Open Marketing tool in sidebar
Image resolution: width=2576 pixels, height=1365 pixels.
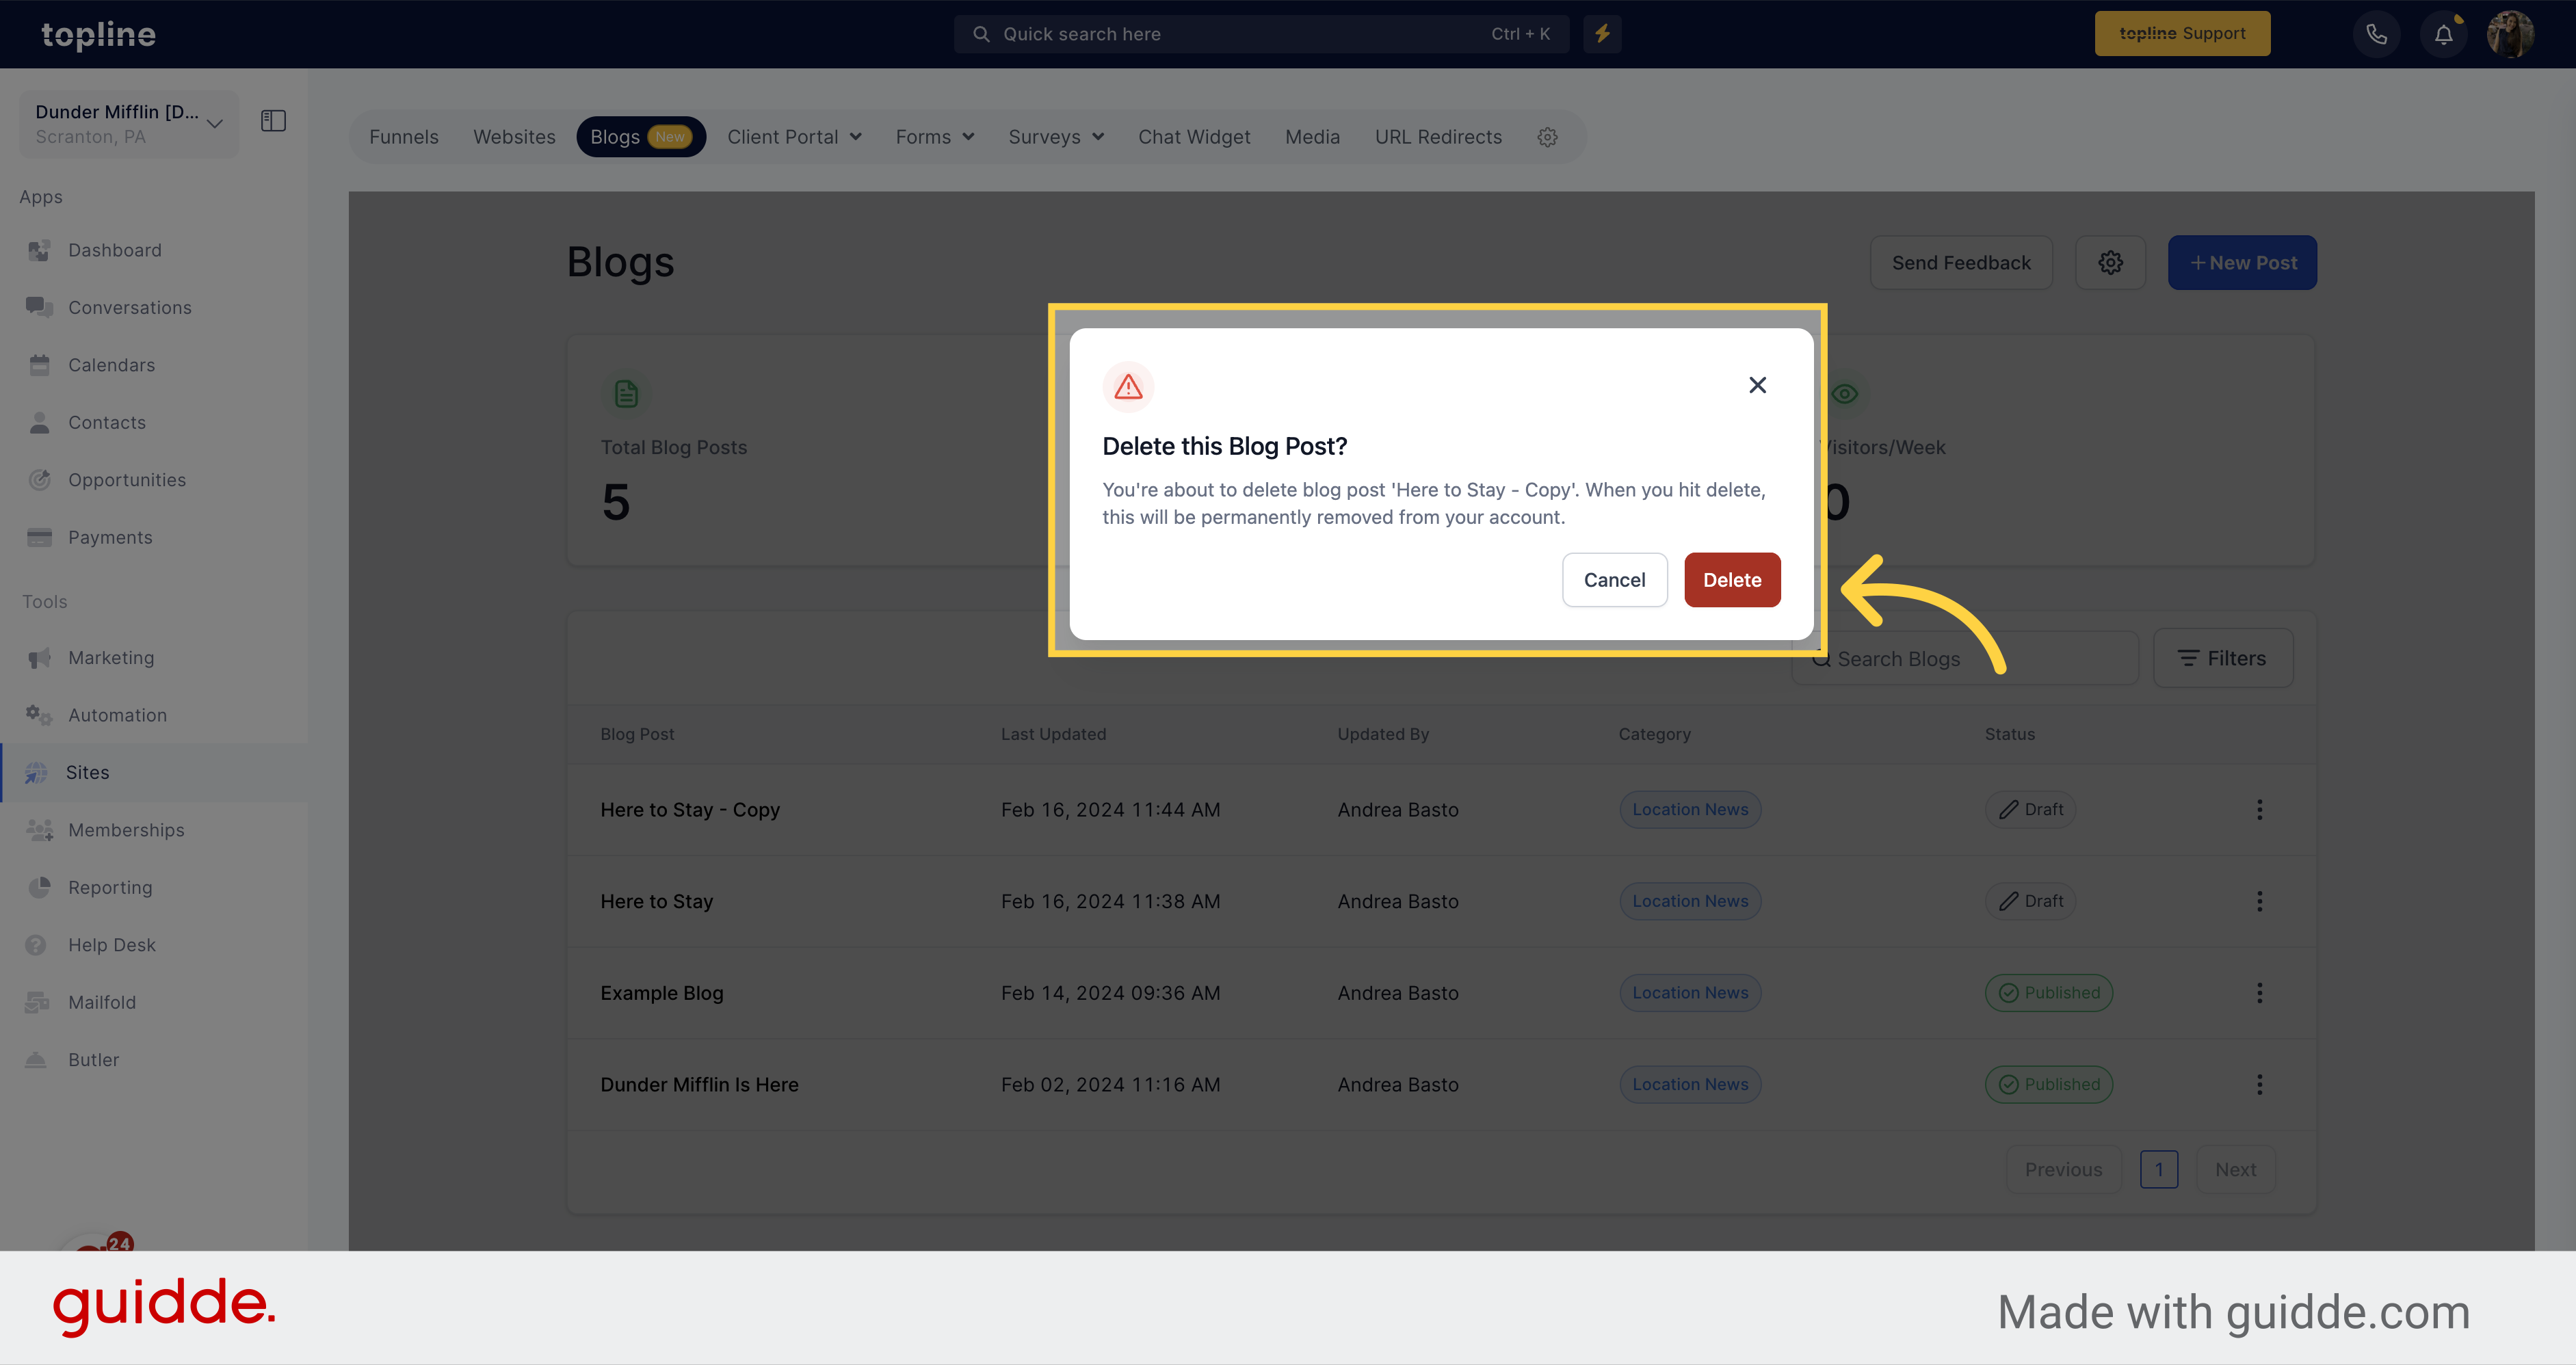point(111,658)
